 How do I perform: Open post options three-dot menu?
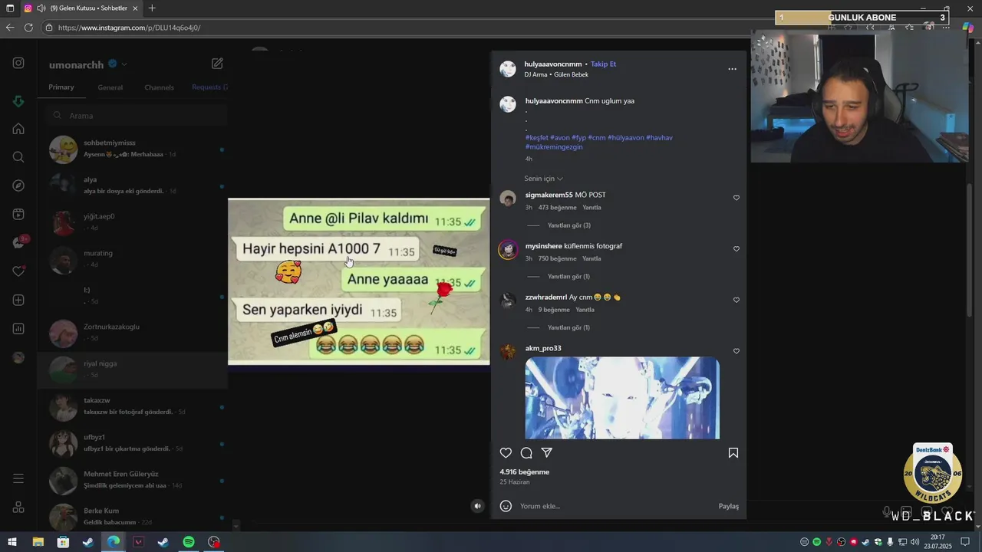tap(732, 69)
